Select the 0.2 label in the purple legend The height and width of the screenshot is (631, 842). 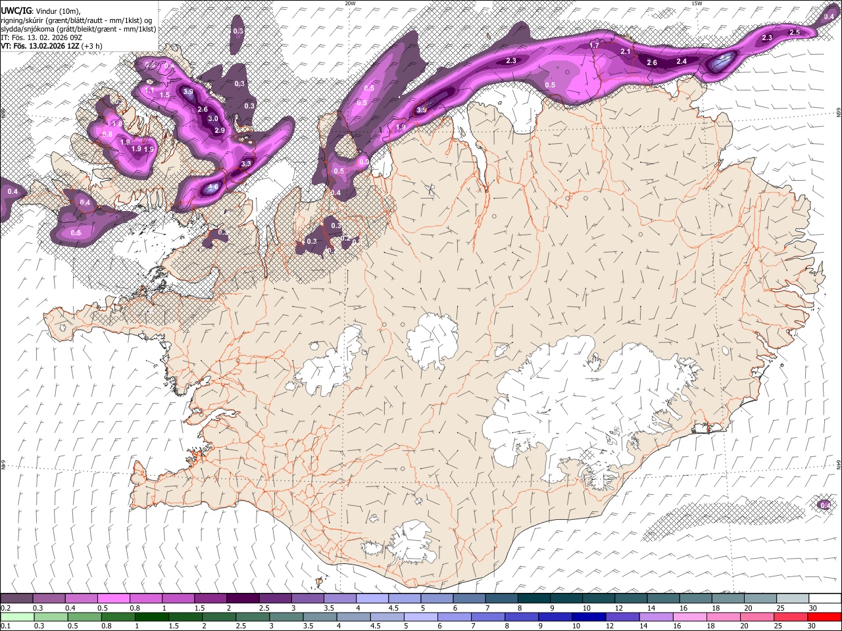(x=6, y=608)
